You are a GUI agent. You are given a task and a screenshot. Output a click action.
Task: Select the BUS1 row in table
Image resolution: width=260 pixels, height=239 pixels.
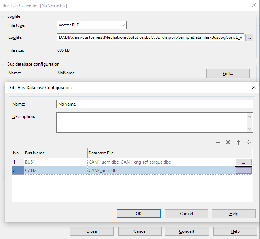(54, 162)
